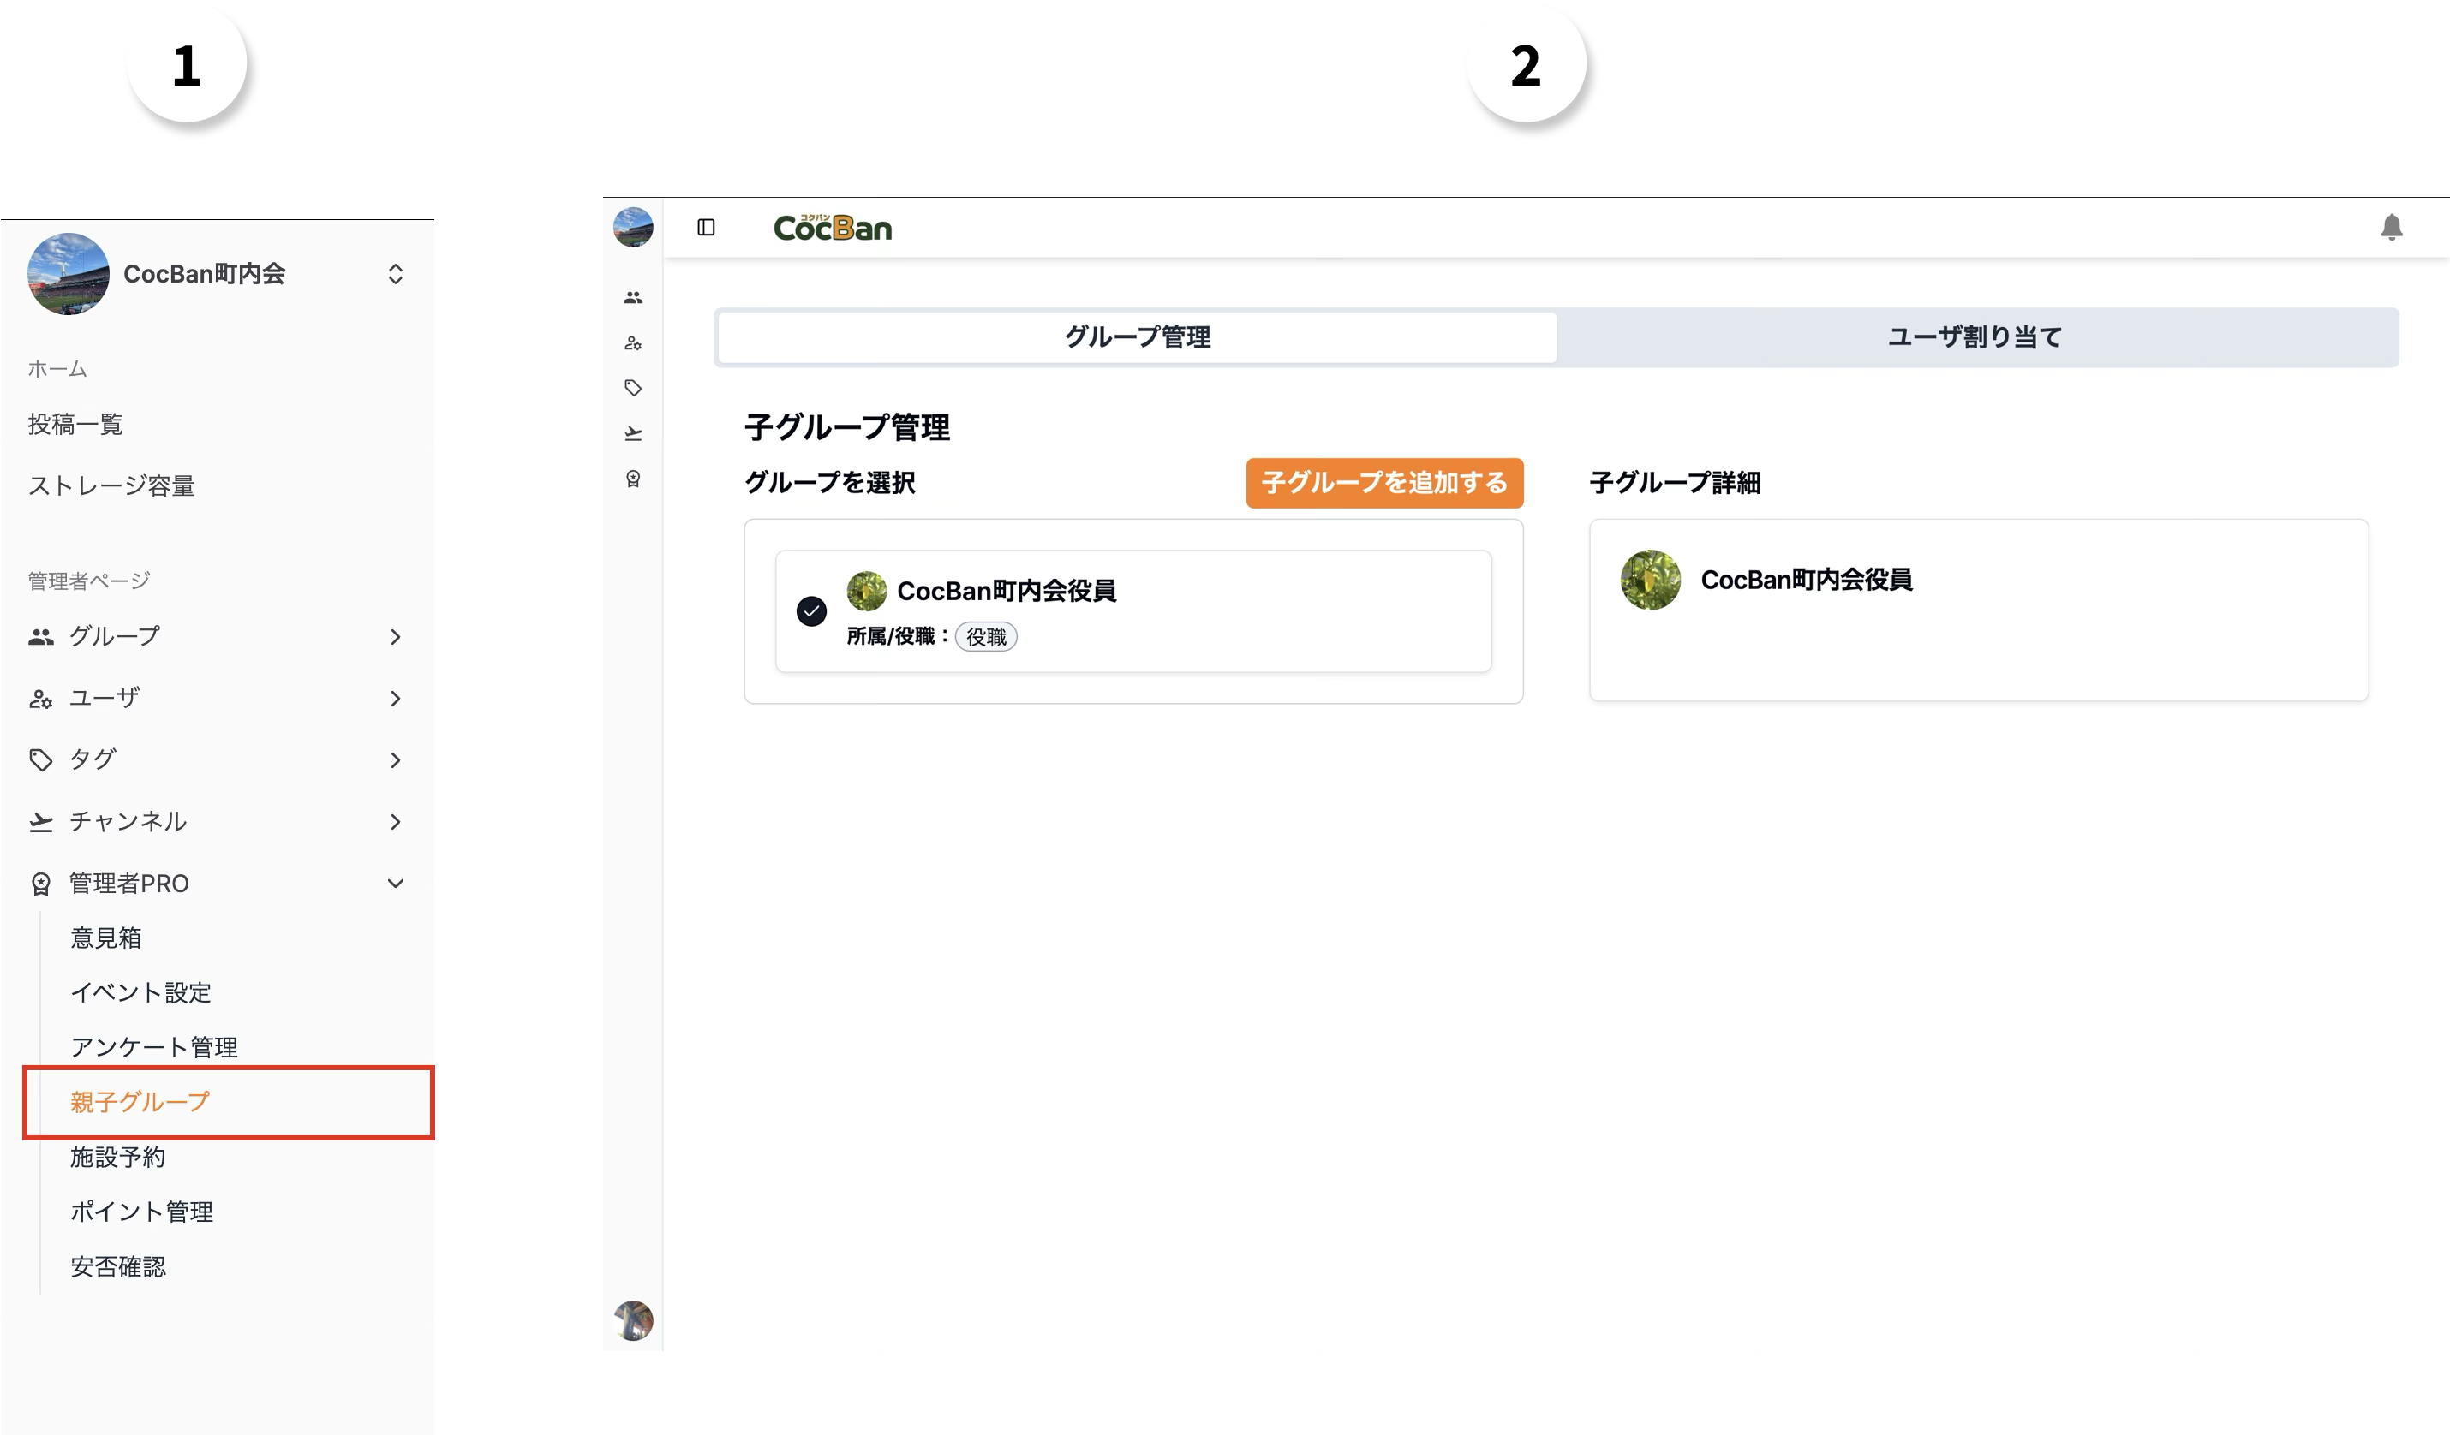Image resolution: width=2450 pixels, height=1435 pixels.
Task: Switch to the ユーザ割り当て tab
Action: (x=1975, y=337)
